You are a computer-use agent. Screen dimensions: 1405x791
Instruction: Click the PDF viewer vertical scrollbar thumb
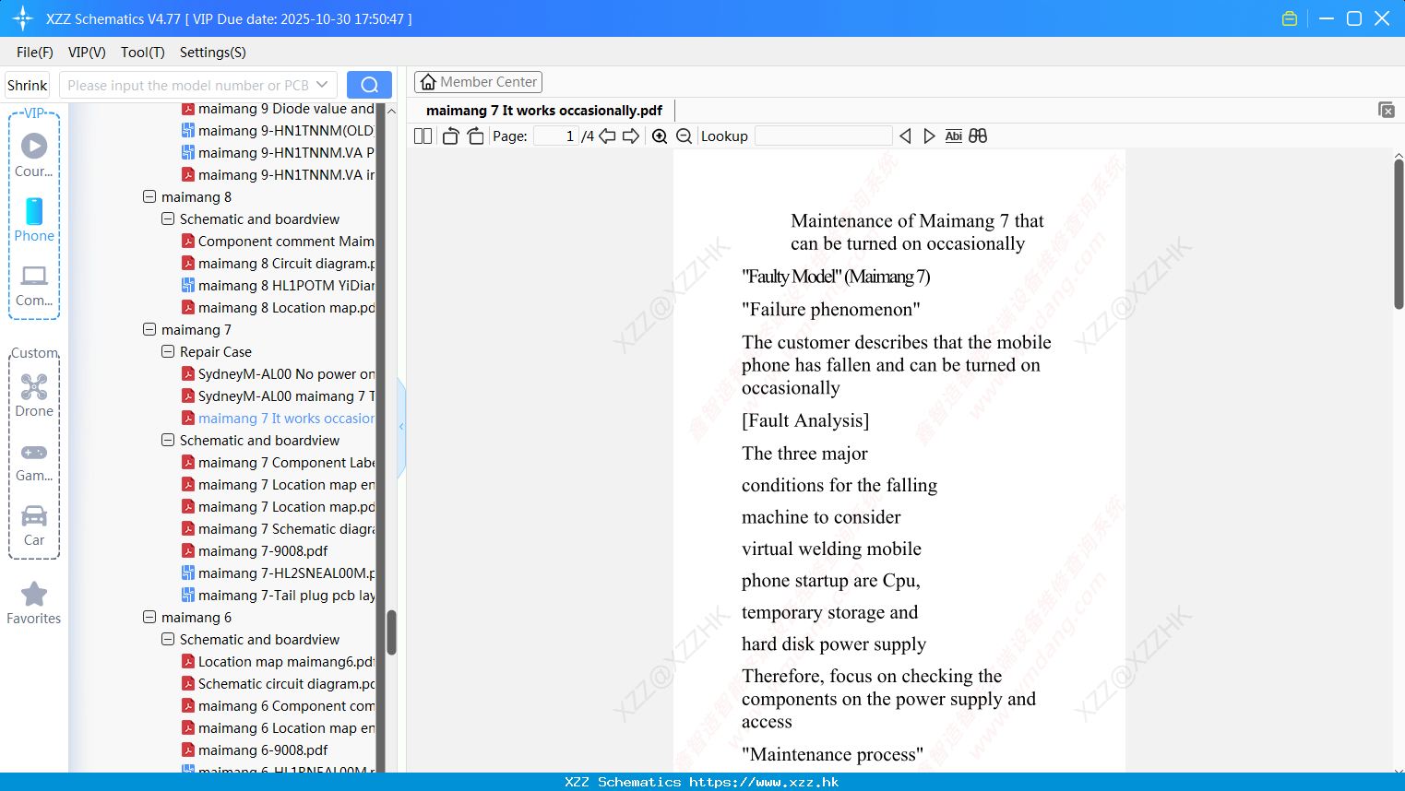tap(1399, 234)
